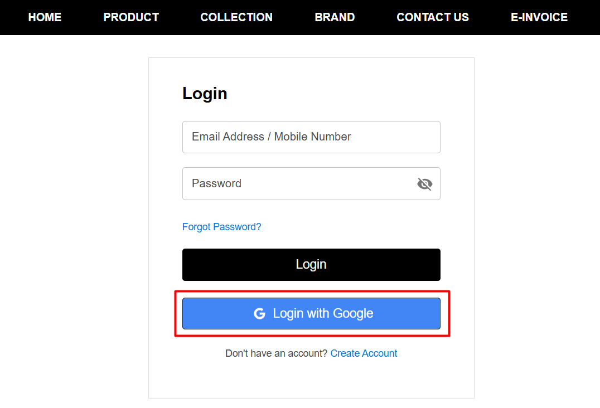Click the Google G icon
Viewport: 600px width, 408px height.
(x=260, y=313)
